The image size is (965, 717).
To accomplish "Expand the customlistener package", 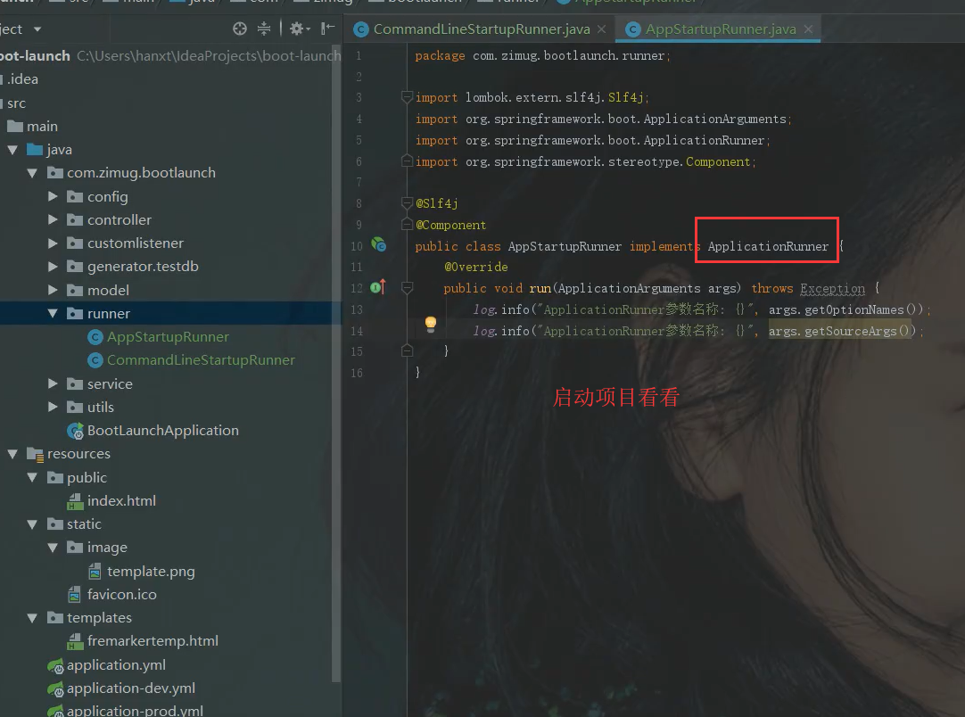I will (53, 243).
